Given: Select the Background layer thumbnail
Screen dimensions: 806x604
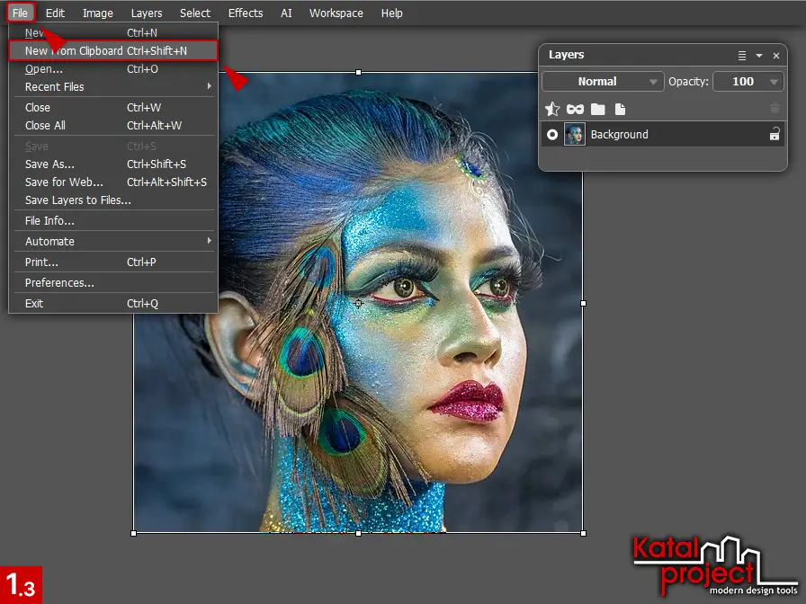Looking at the screenshot, I should [574, 135].
